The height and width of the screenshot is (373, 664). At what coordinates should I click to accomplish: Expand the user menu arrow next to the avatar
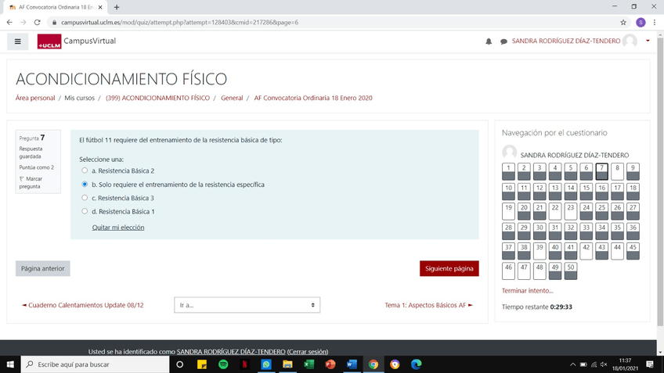648,41
